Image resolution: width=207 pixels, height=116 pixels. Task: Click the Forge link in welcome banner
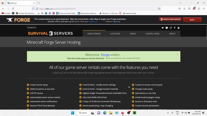pyautogui.click(x=105, y=55)
